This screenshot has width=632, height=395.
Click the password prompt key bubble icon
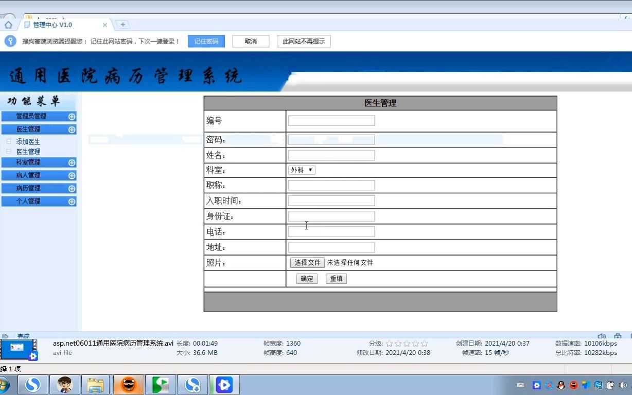click(x=10, y=41)
